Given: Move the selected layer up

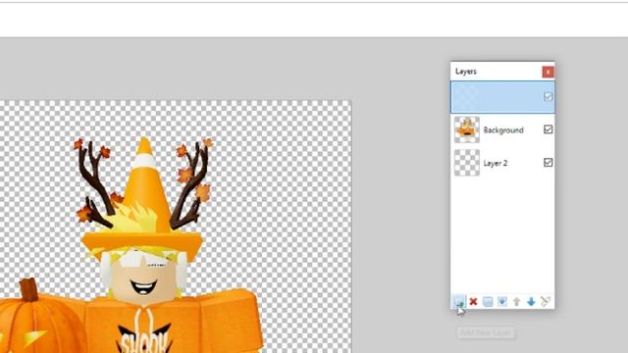Looking at the screenshot, I should 516,301.
